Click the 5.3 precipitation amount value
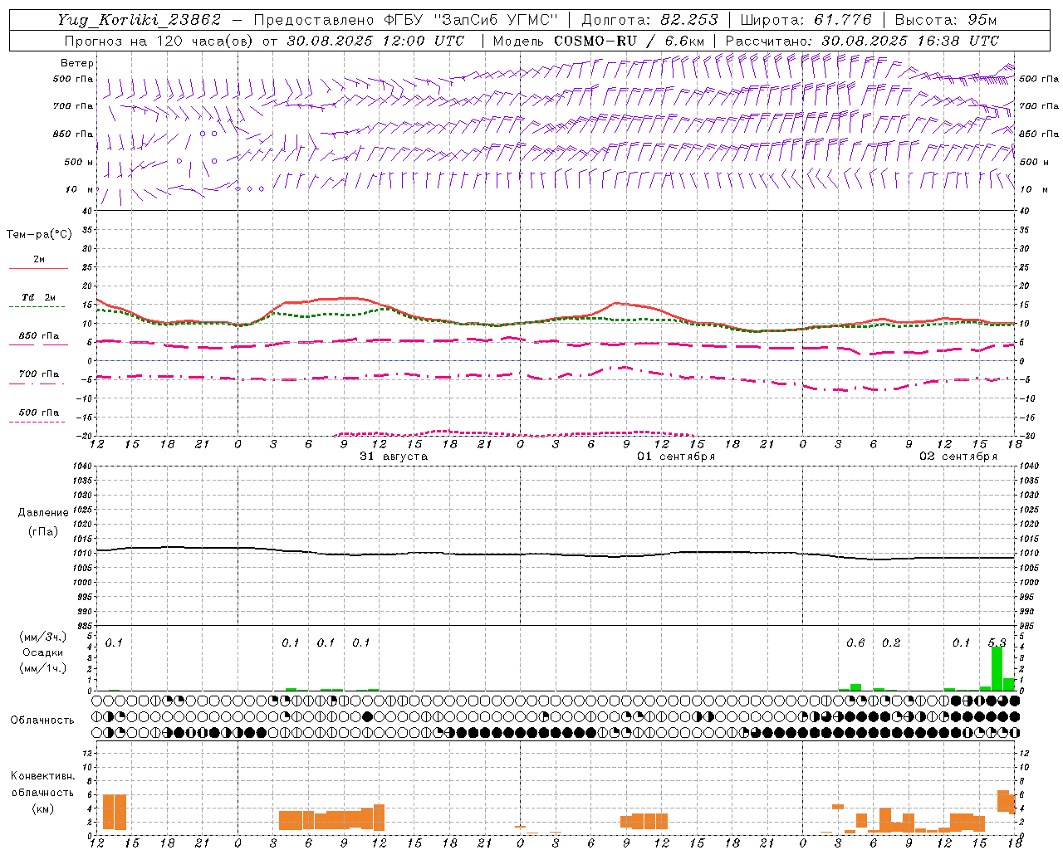The image size is (1063, 850). click(x=997, y=643)
